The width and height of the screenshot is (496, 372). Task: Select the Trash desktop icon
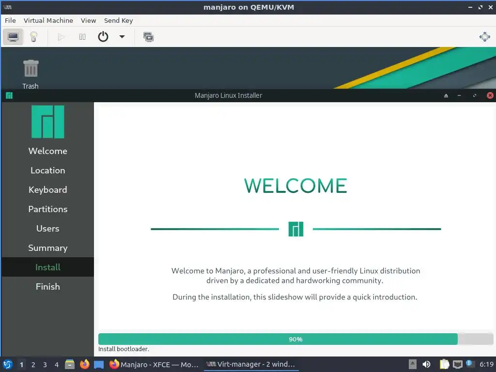point(31,74)
